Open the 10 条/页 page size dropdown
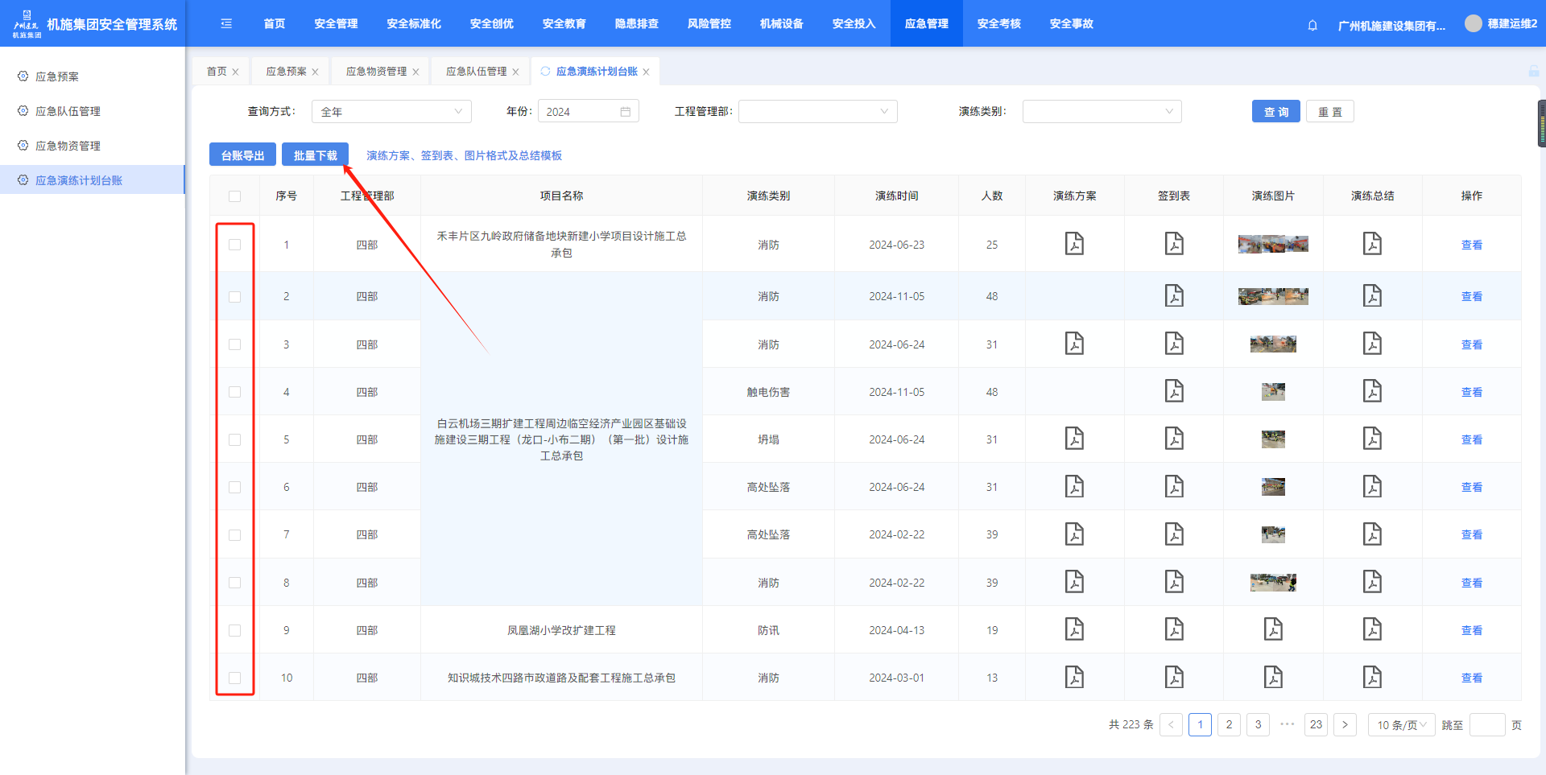 click(x=1401, y=725)
